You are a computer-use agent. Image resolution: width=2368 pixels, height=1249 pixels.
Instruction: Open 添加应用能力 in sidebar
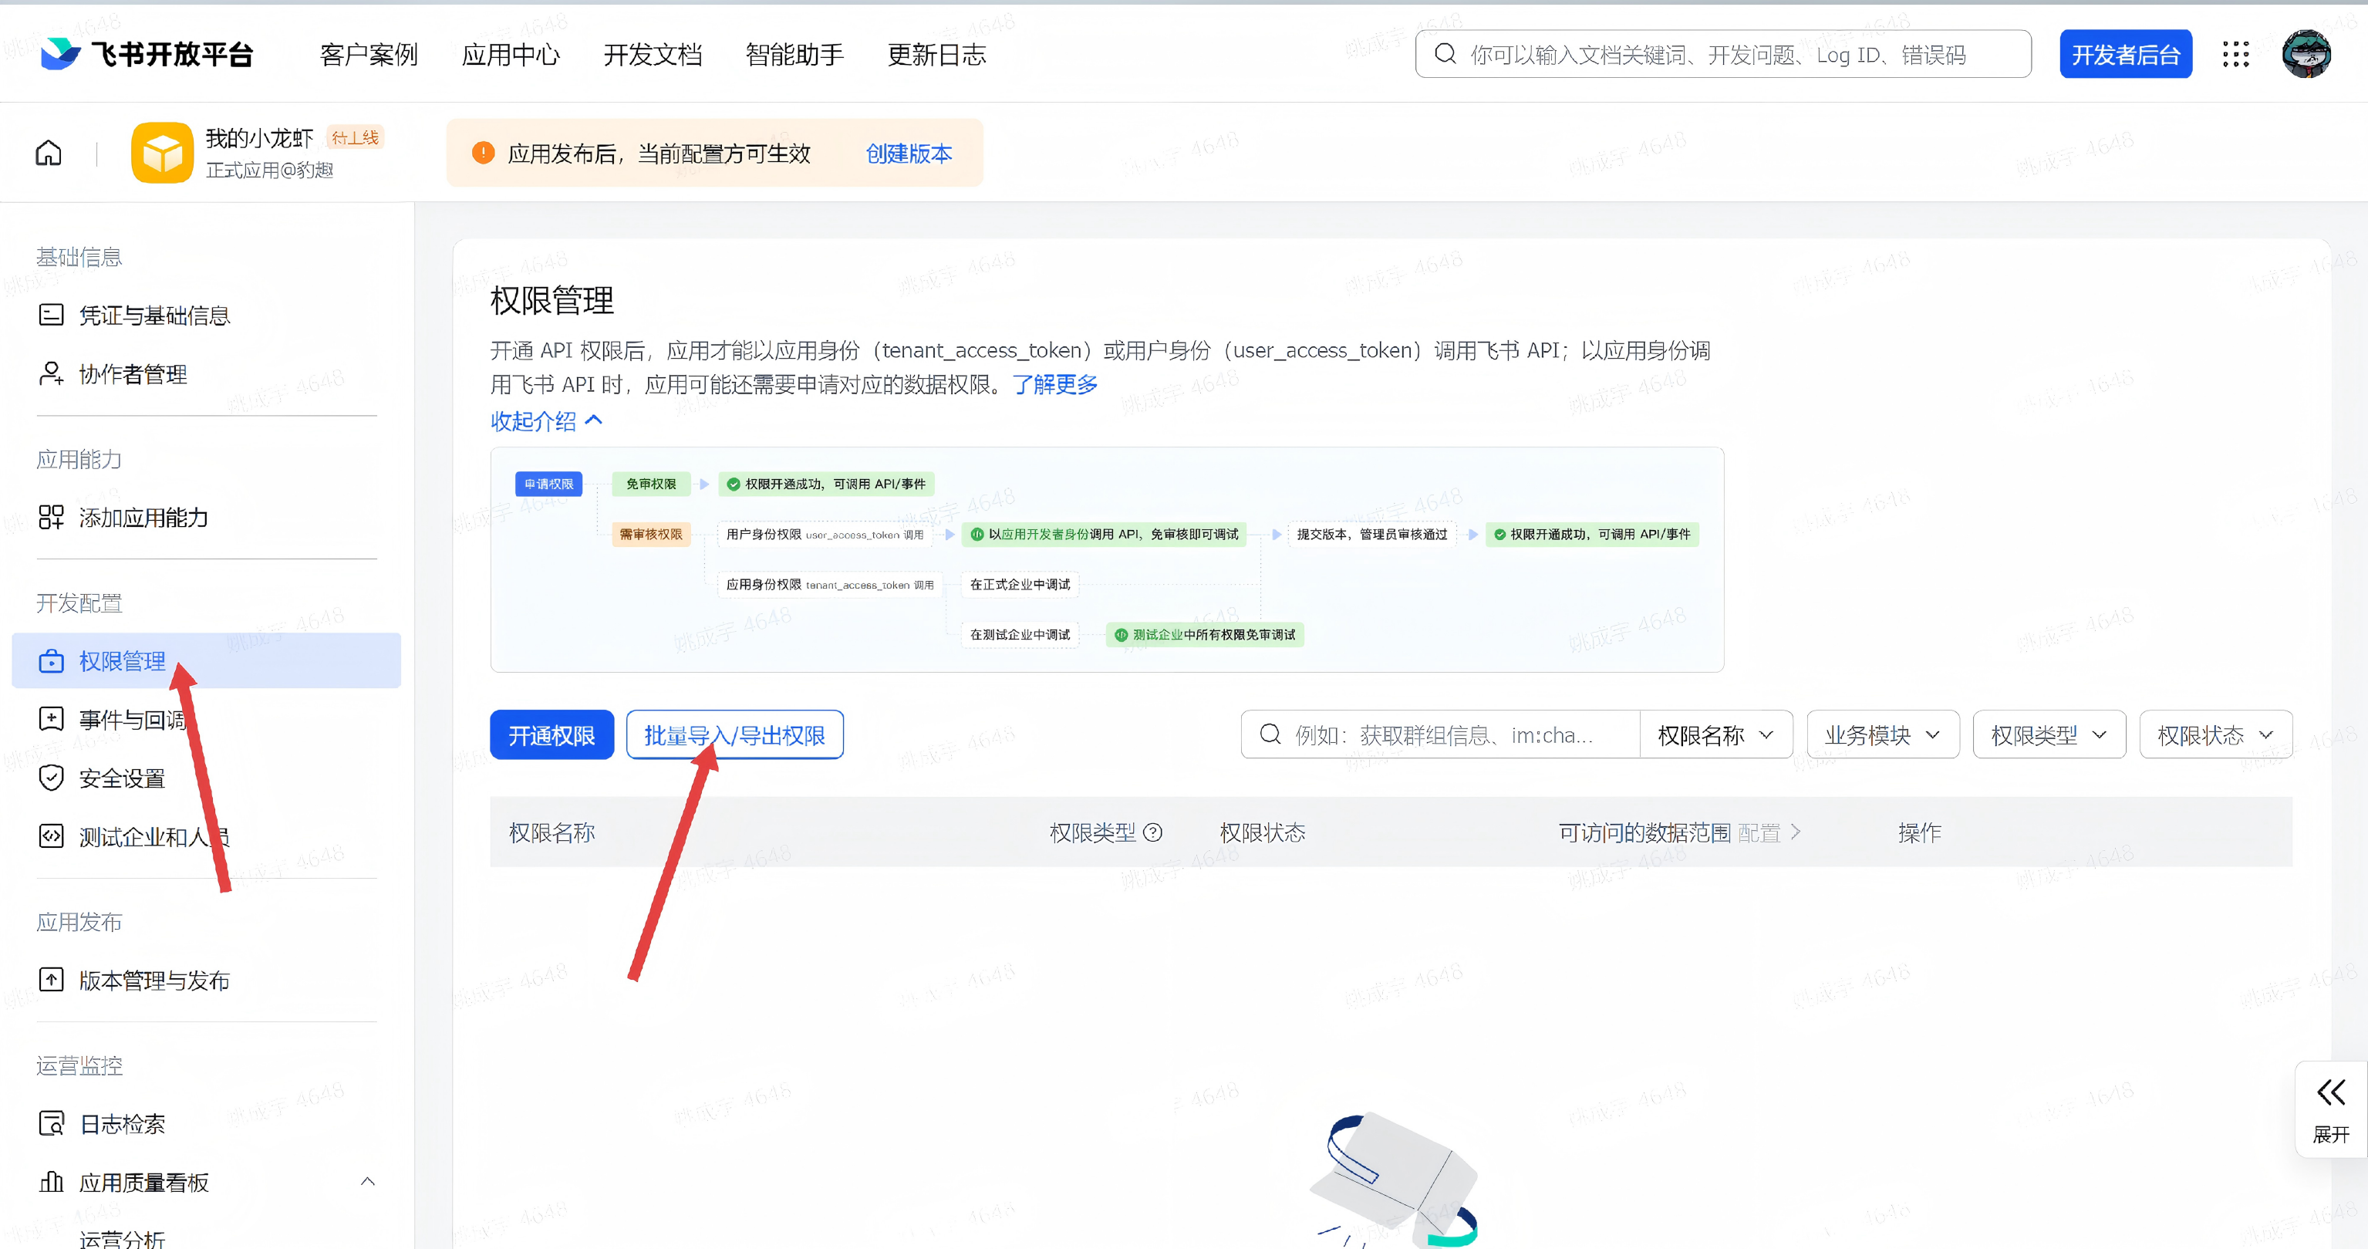coord(206,517)
